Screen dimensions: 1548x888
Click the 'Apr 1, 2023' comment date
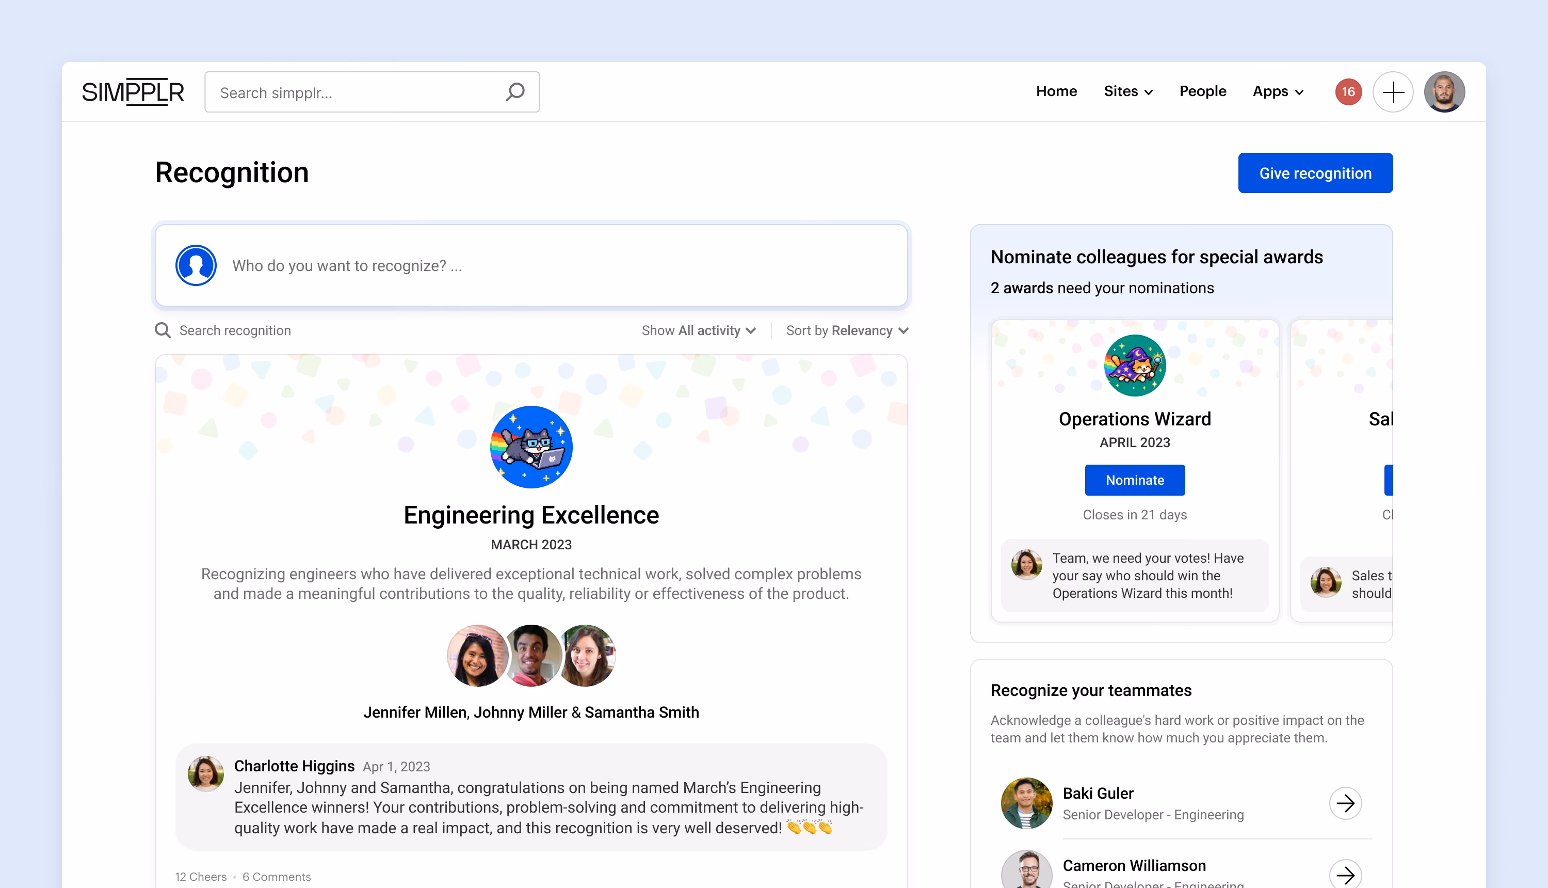point(396,767)
